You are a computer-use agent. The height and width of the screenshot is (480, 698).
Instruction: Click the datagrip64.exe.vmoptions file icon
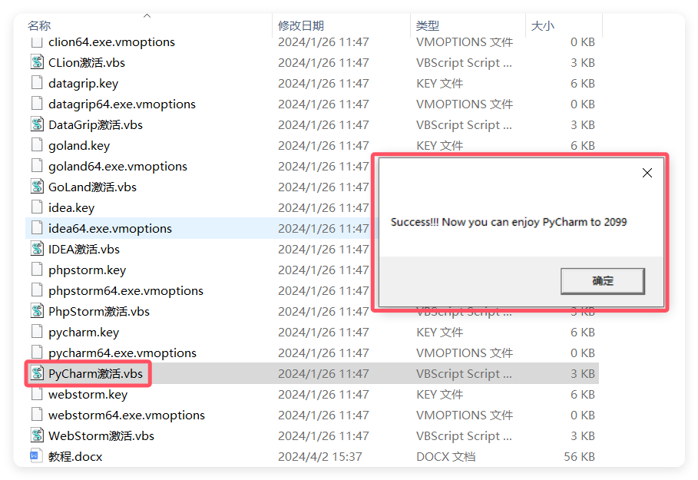pos(37,104)
